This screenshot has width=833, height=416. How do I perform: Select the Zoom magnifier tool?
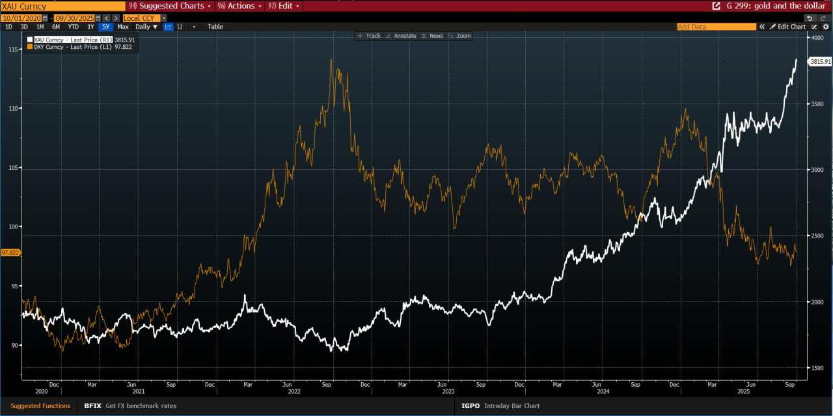click(x=459, y=36)
